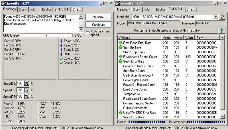The width and height of the screenshot is (228, 130).
Task: Select the Power On Hours Count row
Action: [x=169, y=66]
